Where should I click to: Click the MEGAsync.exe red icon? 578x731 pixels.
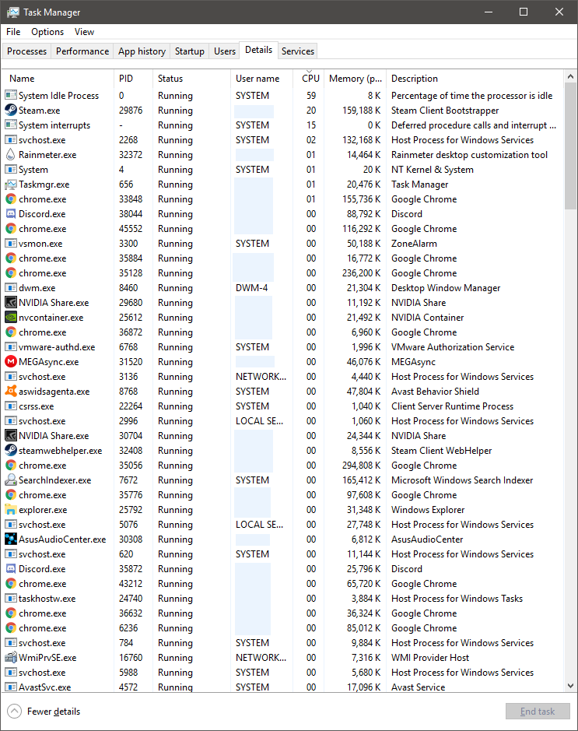(11, 362)
